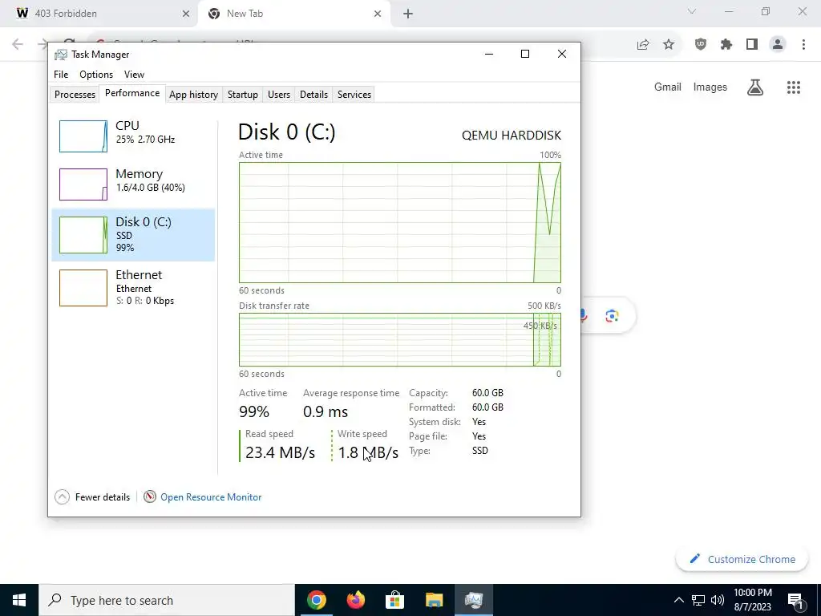821x616 pixels.
Task: Click the Google voice search microphone icon
Action: 584,316
